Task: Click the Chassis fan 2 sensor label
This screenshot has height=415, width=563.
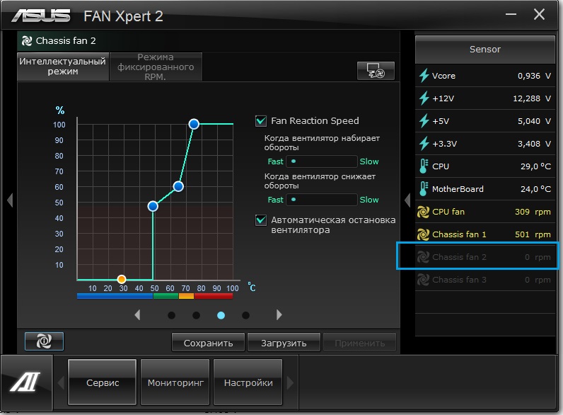Action: [459, 257]
